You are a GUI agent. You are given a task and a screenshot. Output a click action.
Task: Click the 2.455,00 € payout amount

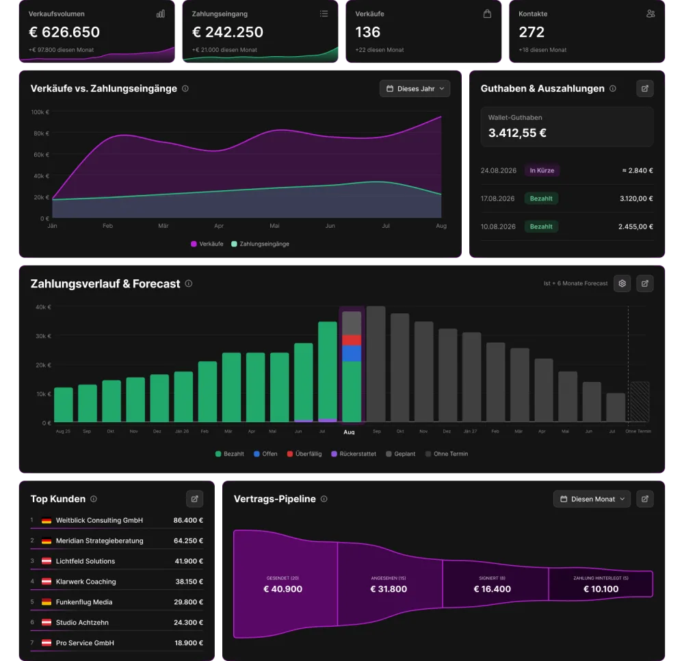(635, 226)
